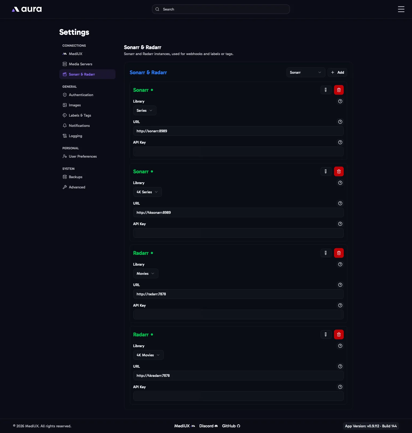Click the aura logo
The image size is (412, 433).
pyautogui.click(x=27, y=9)
